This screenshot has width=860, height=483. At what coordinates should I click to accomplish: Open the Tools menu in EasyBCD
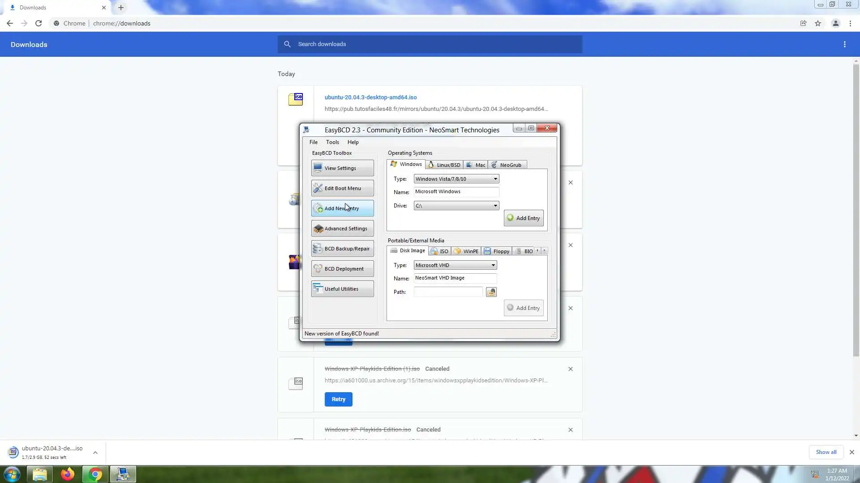click(x=332, y=142)
